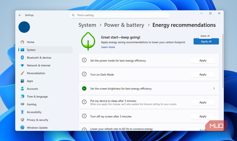Open Privacy & security settings
Image resolution: width=237 pixels, height=141 pixels.
[x=45, y=120]
